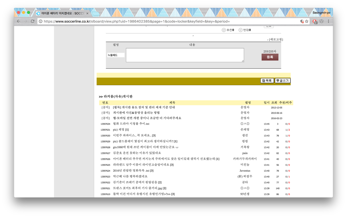Click inside the comment 내용 text area
Image resolution: width=347 pixels, height=217 pixels.
[x=185, y=55]
